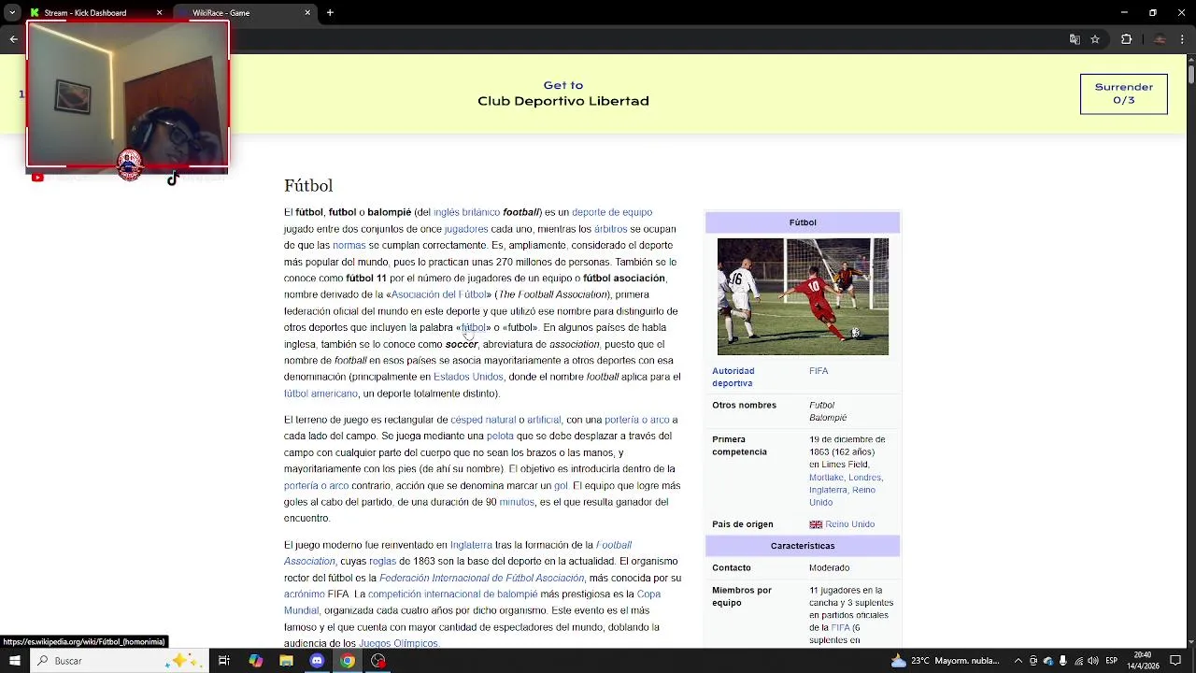Click the ESP language indicator
This screenshot has height=673, width=1196.
coord(1112,661)
